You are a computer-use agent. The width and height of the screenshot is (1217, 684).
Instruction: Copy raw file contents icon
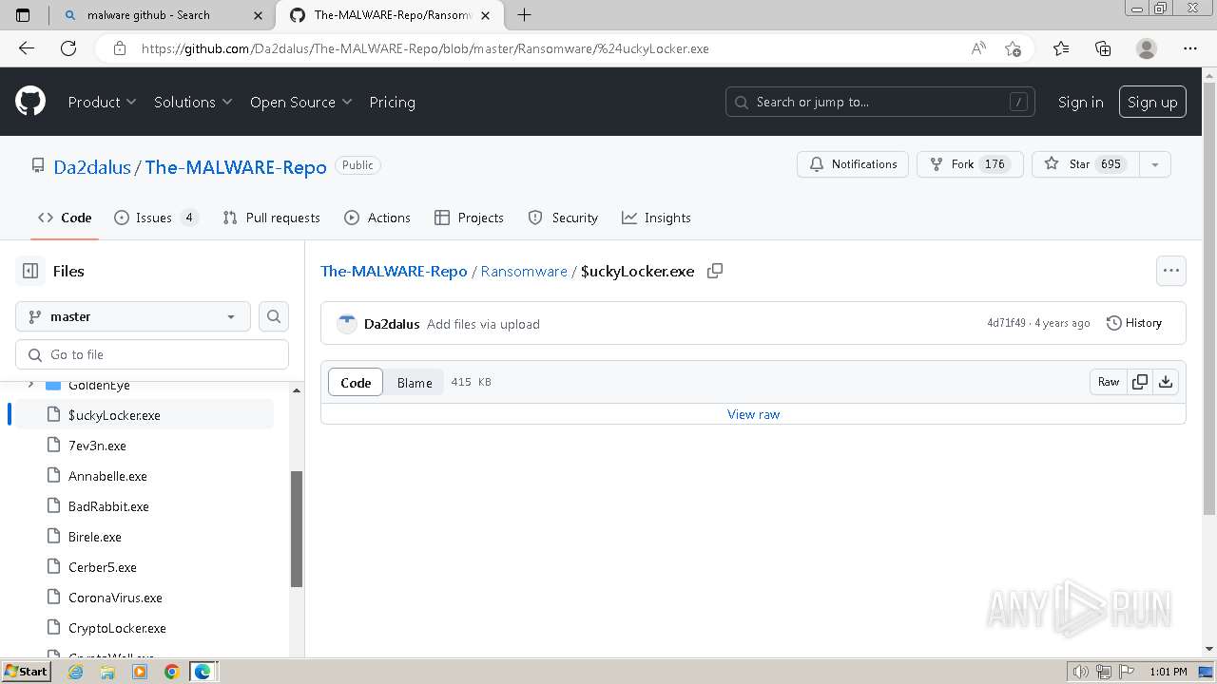(1140, 382)
